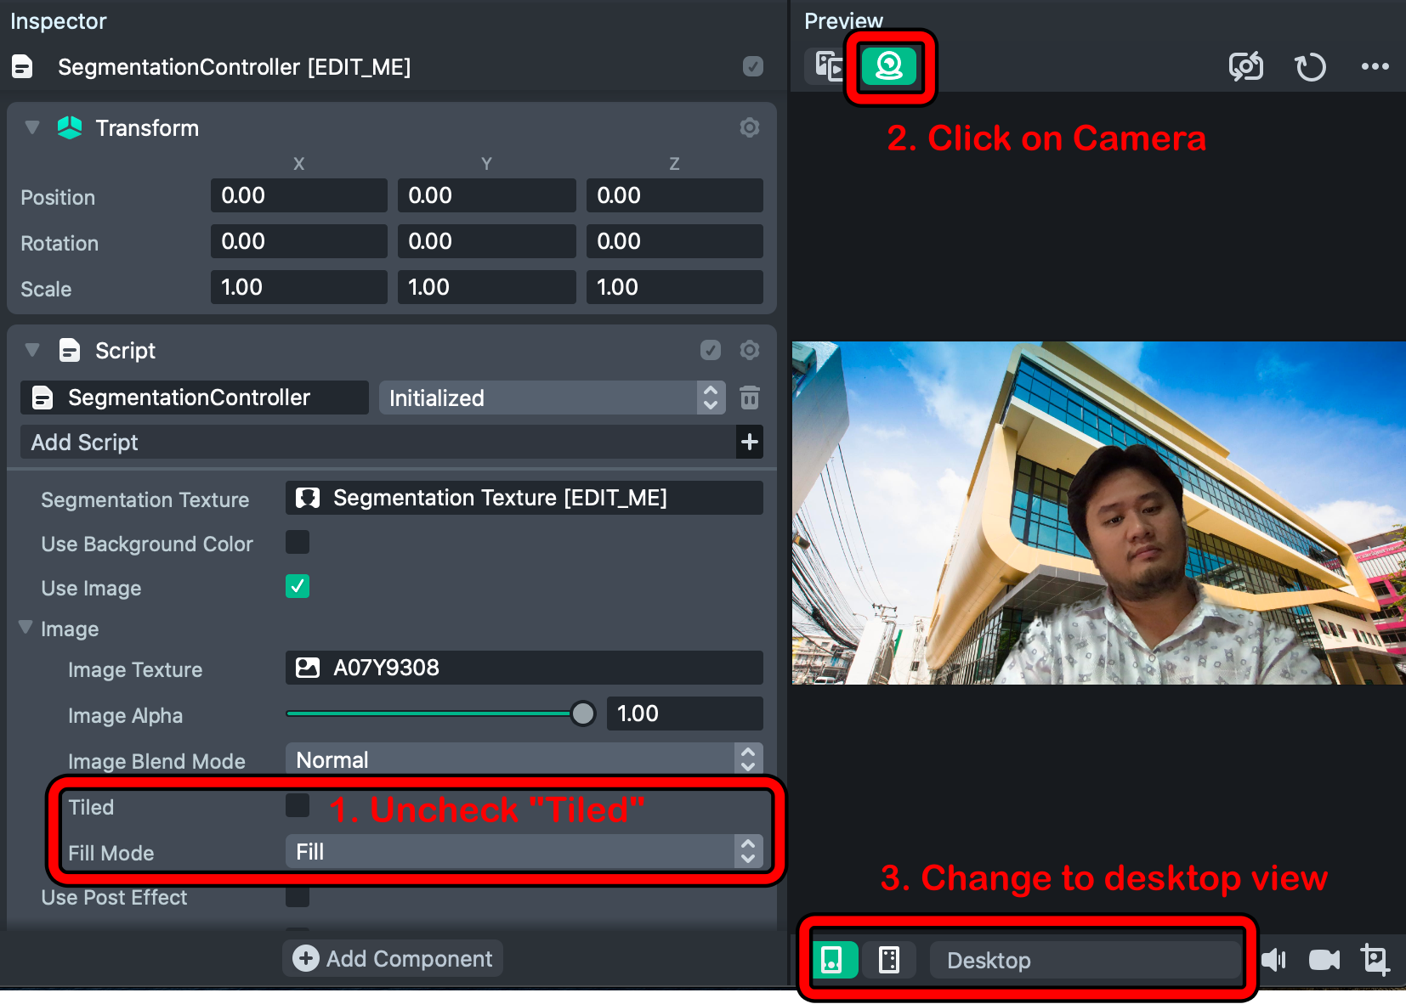The height and width of the screenshot is (1004, 1406).
Task: Toggle the Tiled checkbox
Action: (298, 805)
